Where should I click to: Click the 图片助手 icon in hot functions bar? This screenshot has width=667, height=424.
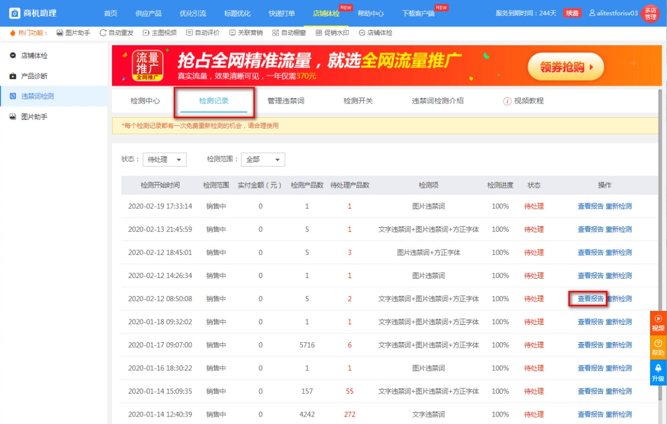coord(60,33)
